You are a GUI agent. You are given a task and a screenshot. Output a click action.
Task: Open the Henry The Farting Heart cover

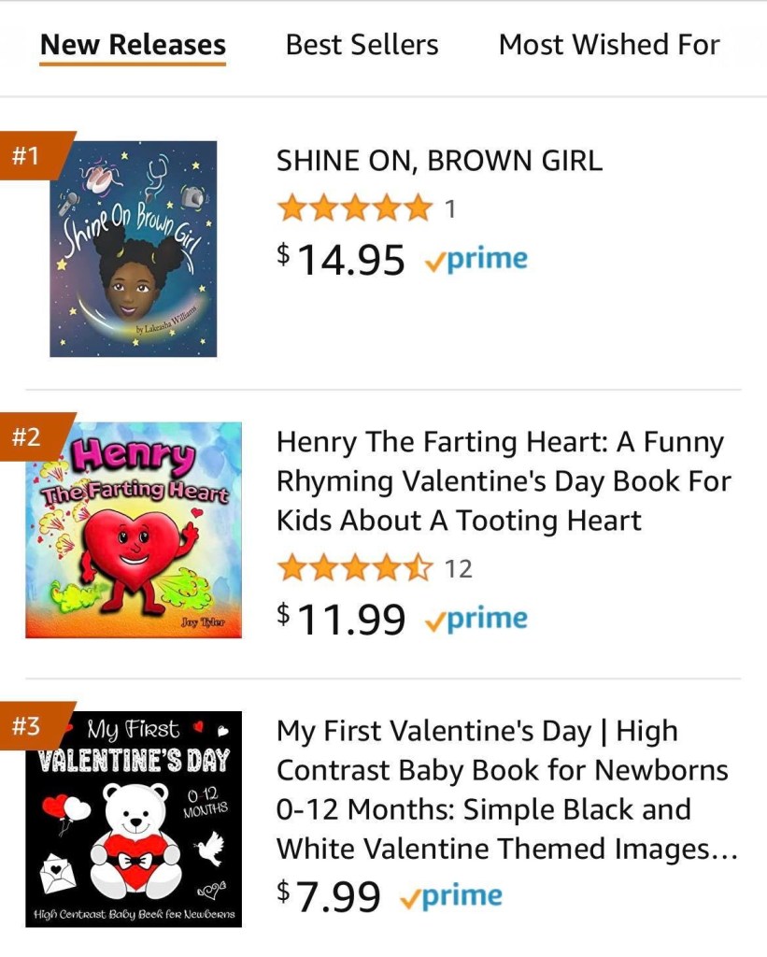coord(134,530)
